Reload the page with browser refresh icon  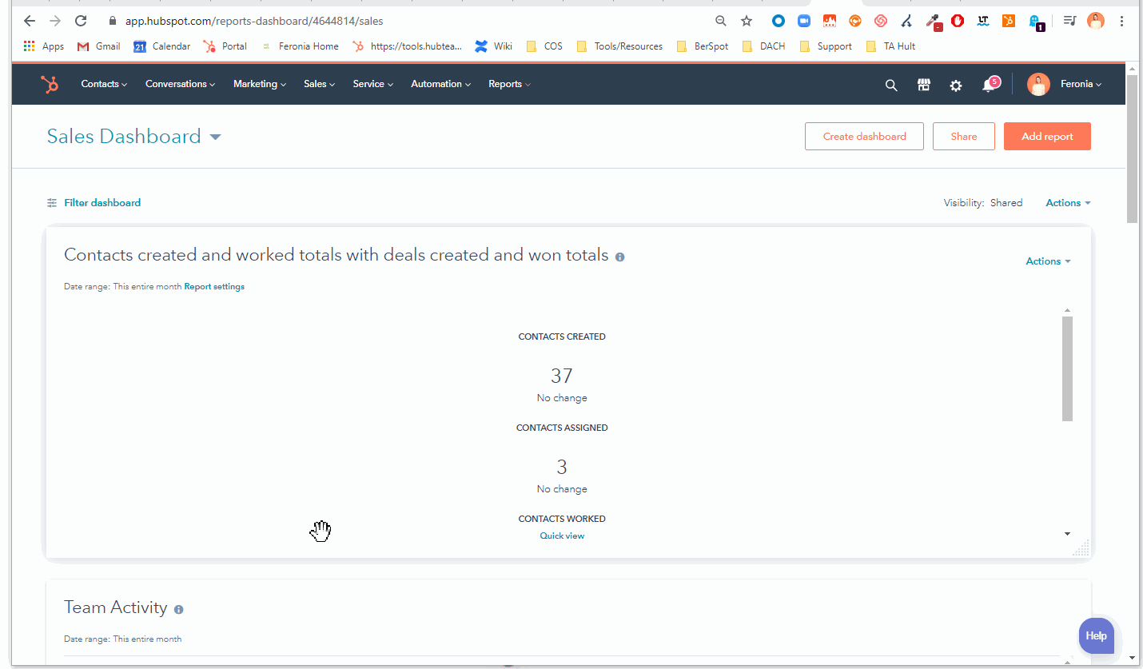click(x=81, y=21)
